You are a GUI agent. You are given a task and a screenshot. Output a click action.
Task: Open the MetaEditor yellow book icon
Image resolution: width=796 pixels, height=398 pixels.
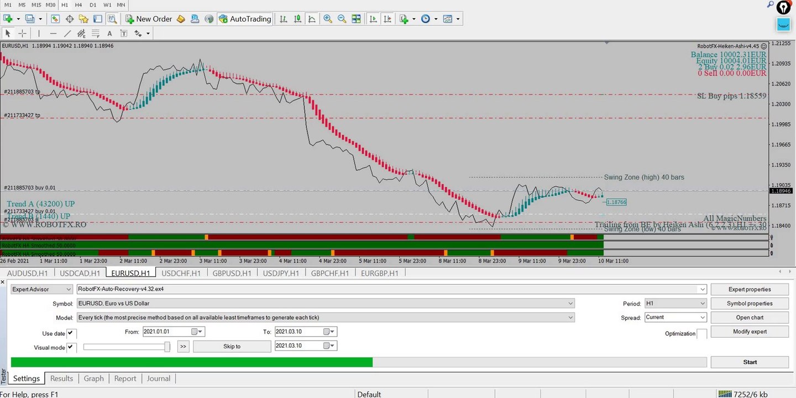pyautogui.click(x=181, y=19)
